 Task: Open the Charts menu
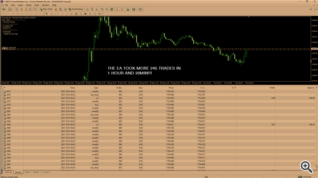(x=28, y=5)
